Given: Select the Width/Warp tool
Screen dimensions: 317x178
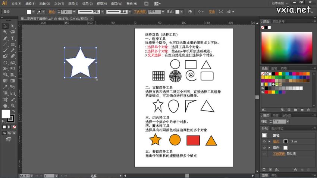Looking at the screenshot, I should [x=5, y=69].
